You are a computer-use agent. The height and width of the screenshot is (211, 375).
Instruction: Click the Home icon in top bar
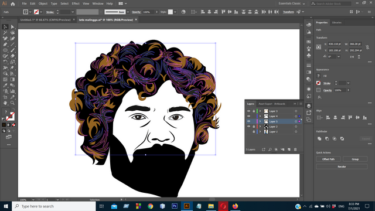13,4
